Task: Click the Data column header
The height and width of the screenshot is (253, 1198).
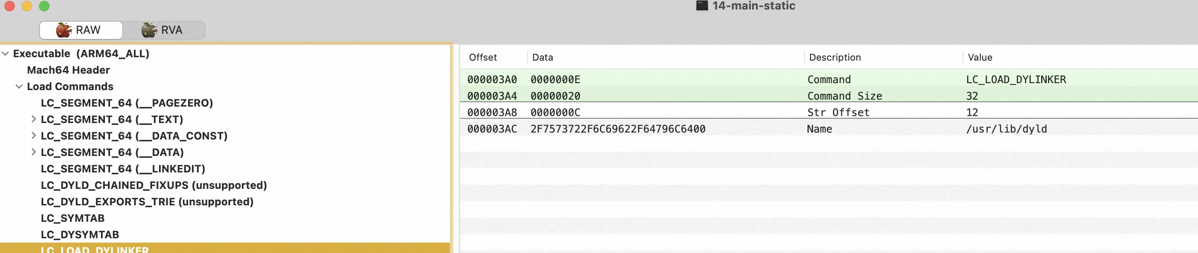Action: click(542, 58)
